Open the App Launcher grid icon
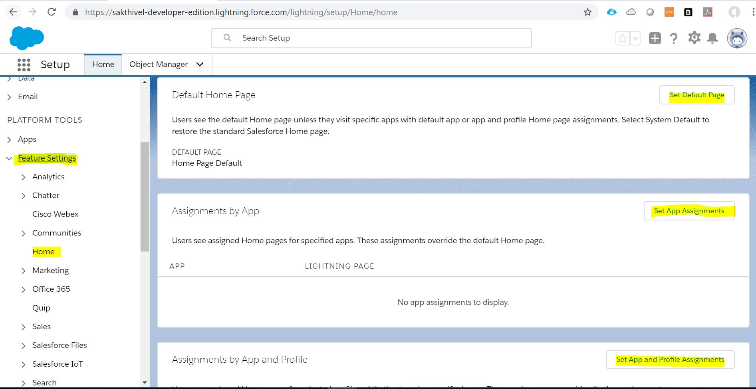 point(24,64)
